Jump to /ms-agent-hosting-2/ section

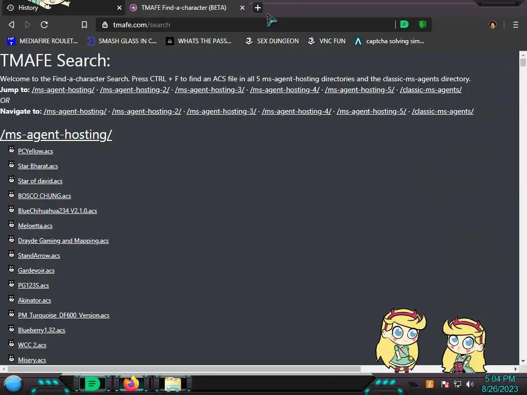[x=135, y=89]
